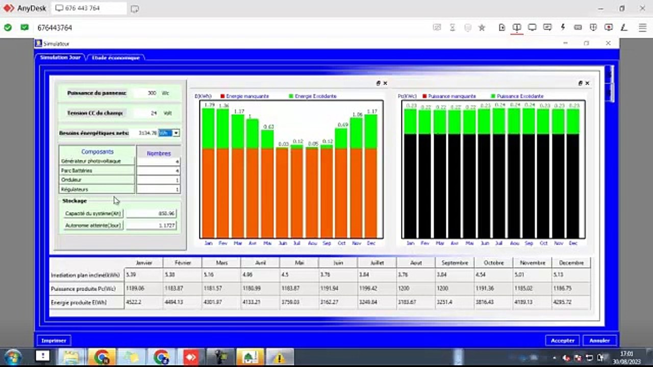Detach the power chart panel with its window icon

point(581,83)
